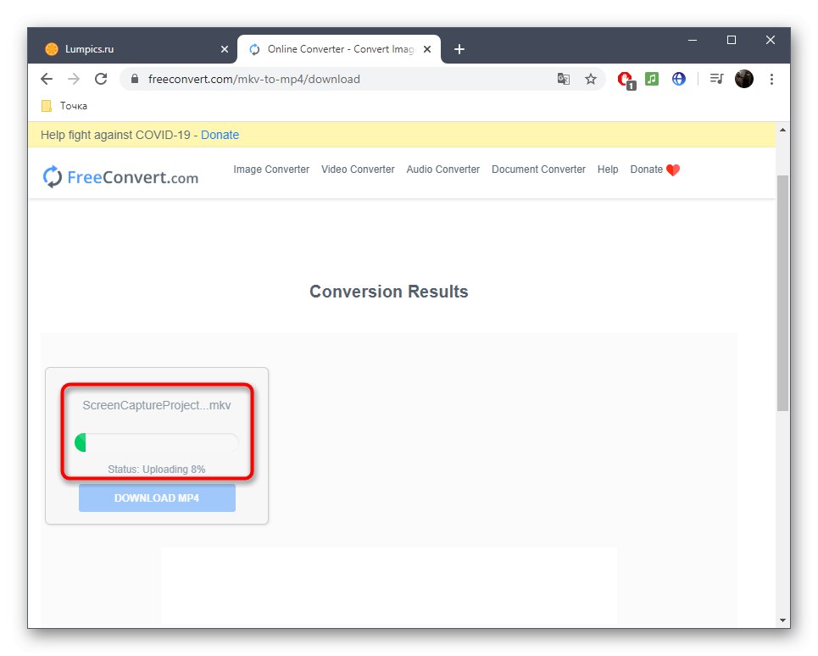Click the FreeConvert.com logo
This screenshot has width=818, height=656.
(120, 175)
